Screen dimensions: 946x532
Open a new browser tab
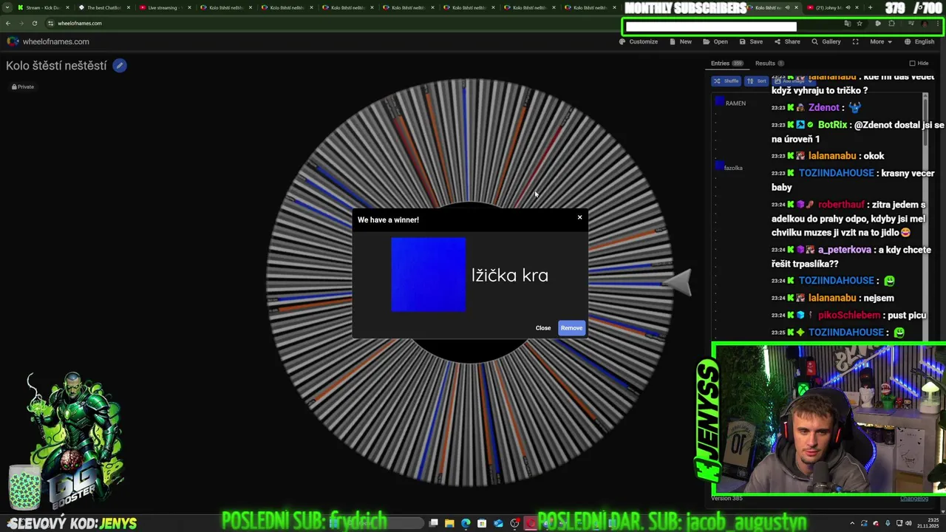coord(870,7)
